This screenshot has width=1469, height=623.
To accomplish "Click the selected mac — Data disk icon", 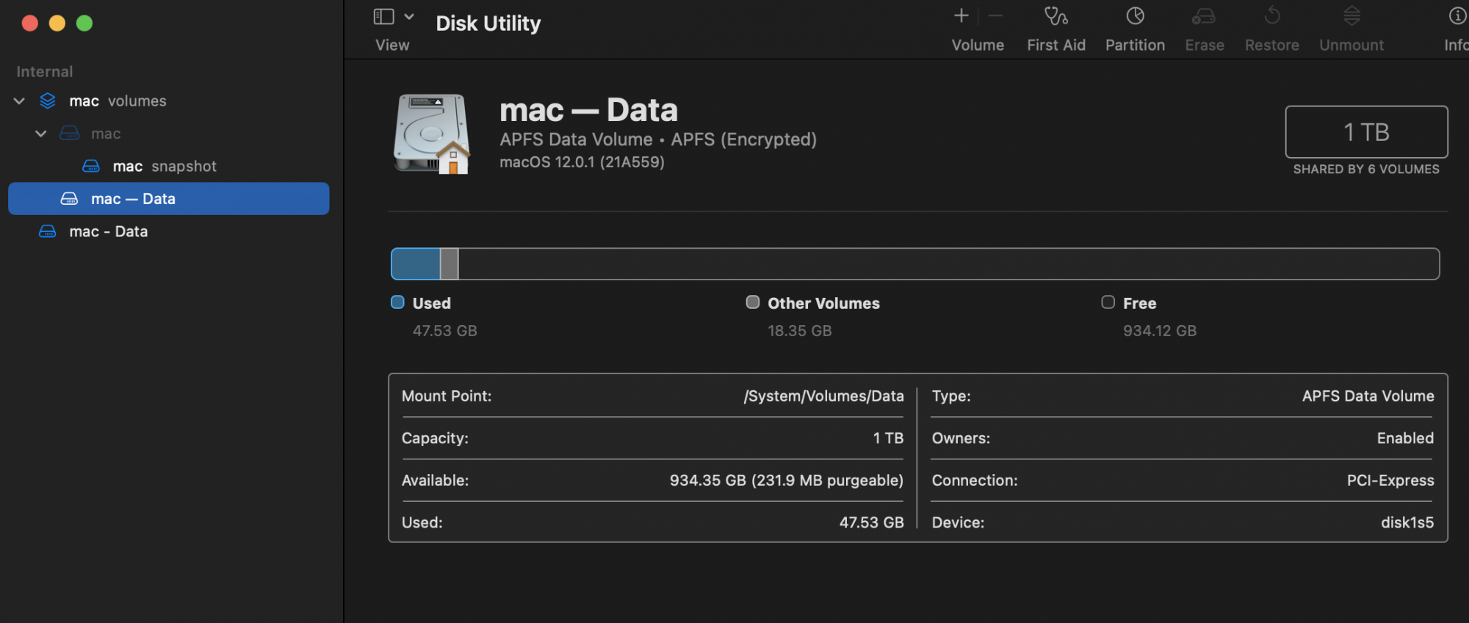I will 69,199.
